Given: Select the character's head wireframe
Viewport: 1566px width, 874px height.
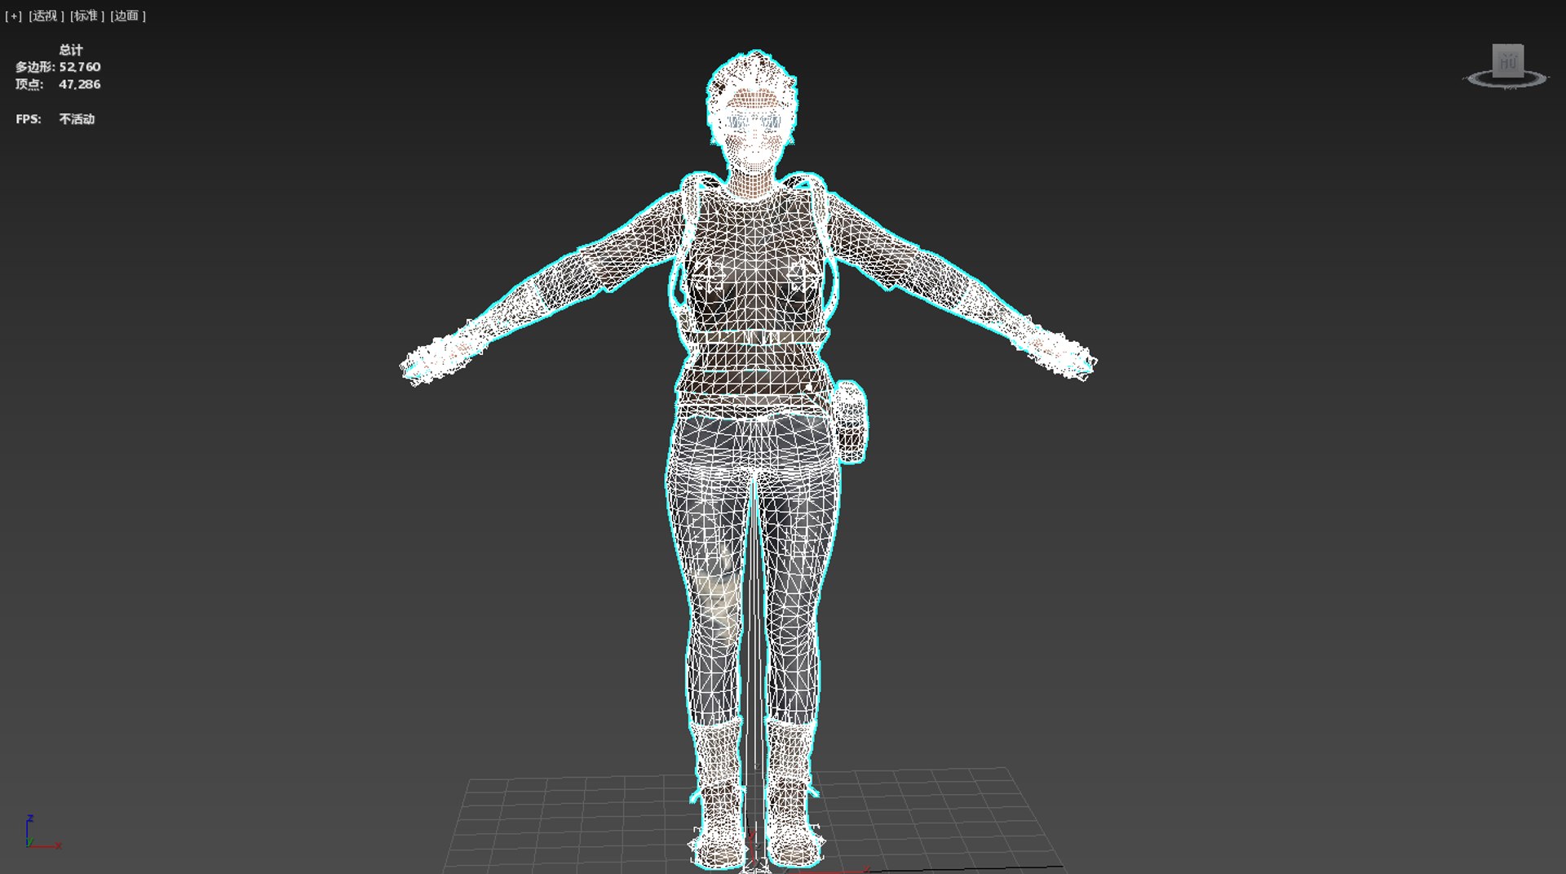Looking at the screenshot, I should (752, 114).
